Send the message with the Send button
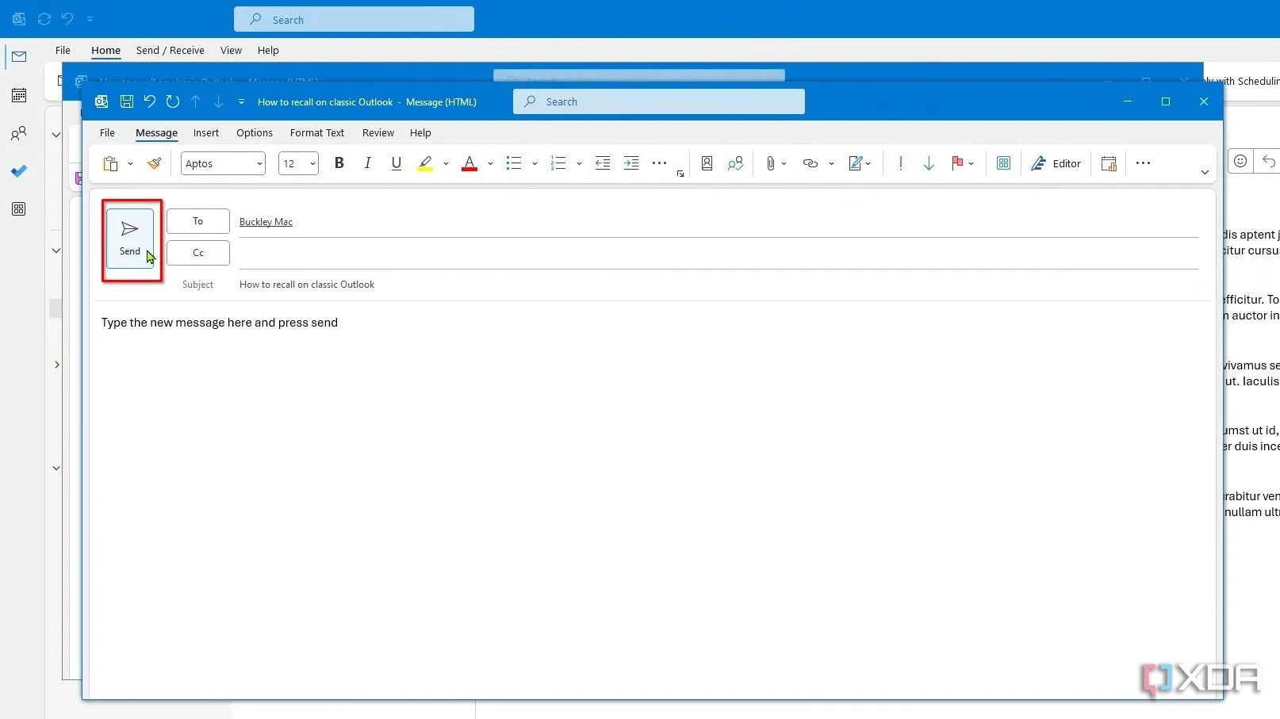Viewport: 1280px width, 719px height. tap(130, 239)
